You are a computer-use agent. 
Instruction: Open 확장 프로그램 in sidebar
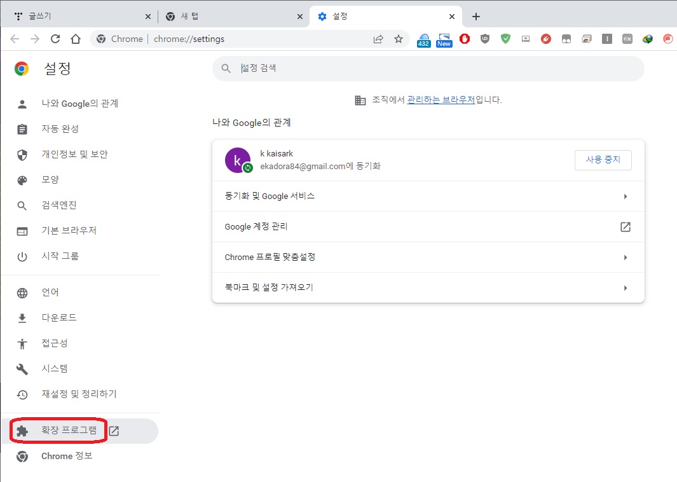coord(80,430)
